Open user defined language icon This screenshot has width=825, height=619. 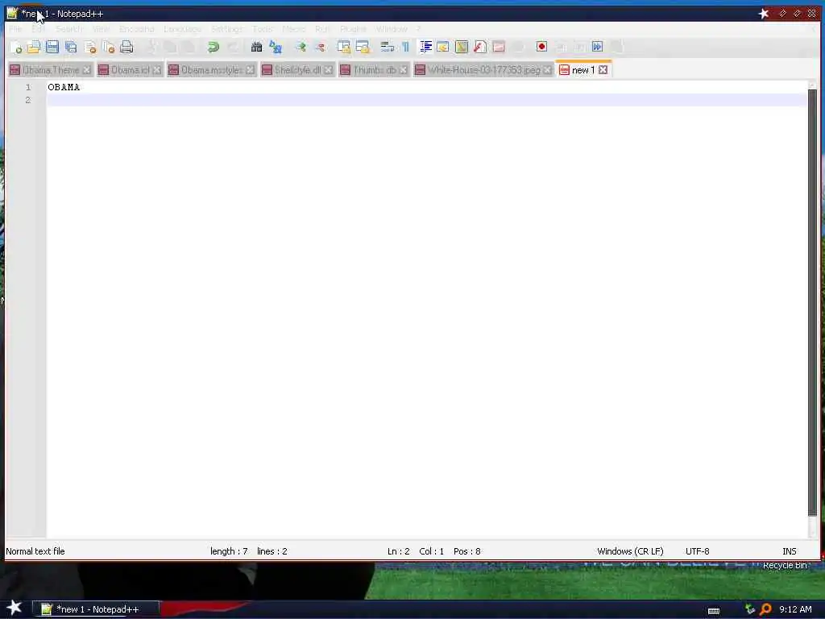point(443,48)
